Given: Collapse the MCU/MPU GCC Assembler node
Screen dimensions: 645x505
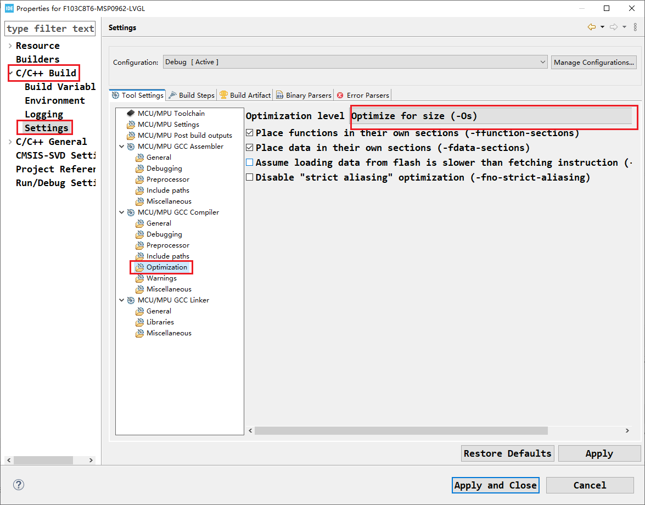Looking at the screenshot, I should (x=122, y=147).
